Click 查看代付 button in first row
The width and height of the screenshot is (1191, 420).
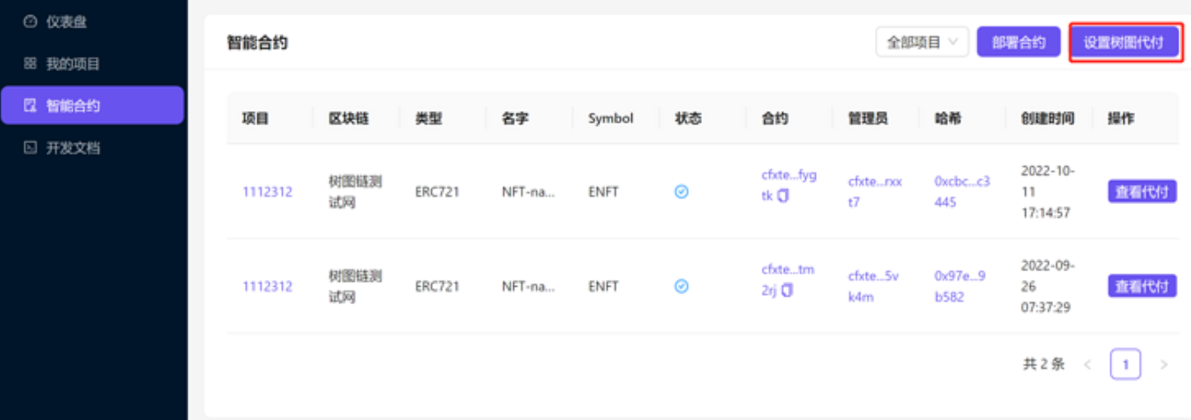coord(1141,192)
